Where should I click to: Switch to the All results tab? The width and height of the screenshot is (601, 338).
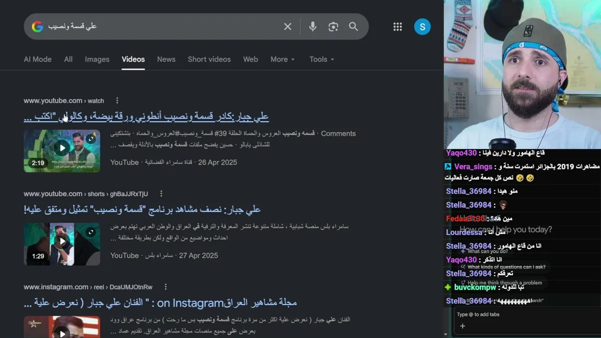68,59
